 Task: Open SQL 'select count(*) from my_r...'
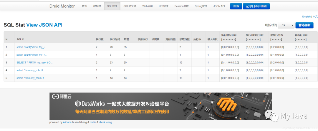point(32,55)
